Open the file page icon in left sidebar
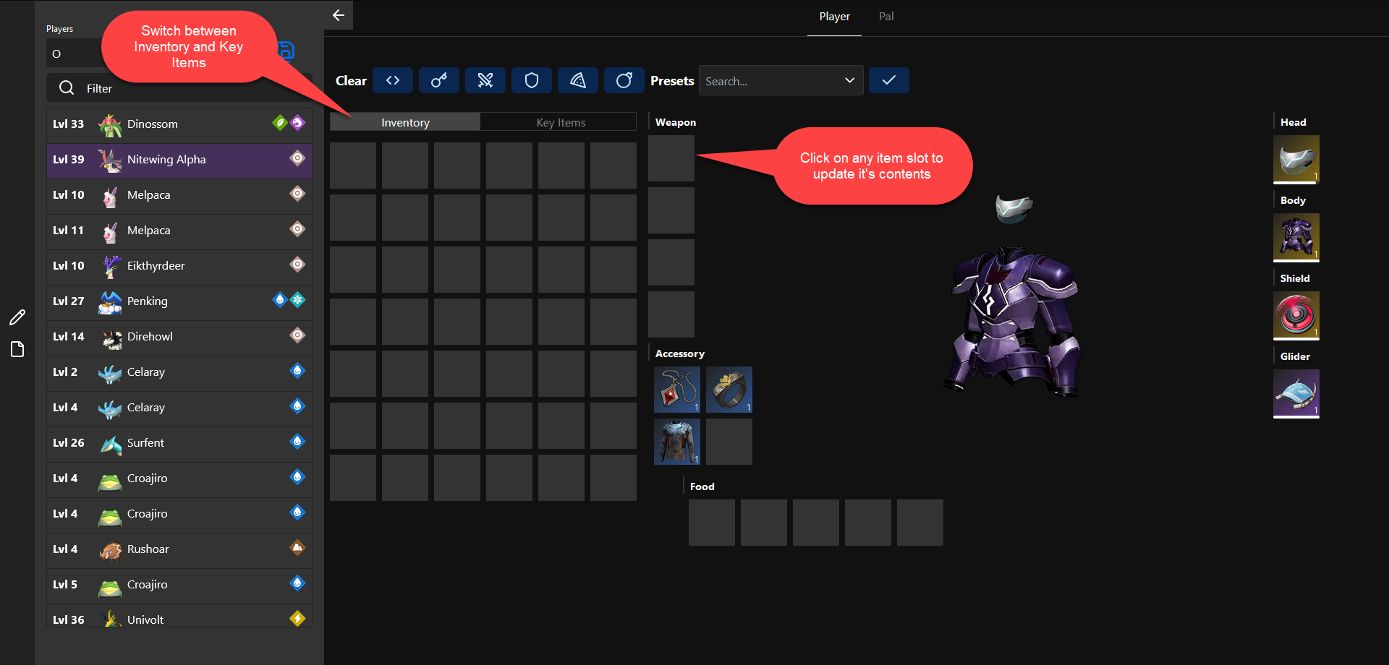 [17, 350]
